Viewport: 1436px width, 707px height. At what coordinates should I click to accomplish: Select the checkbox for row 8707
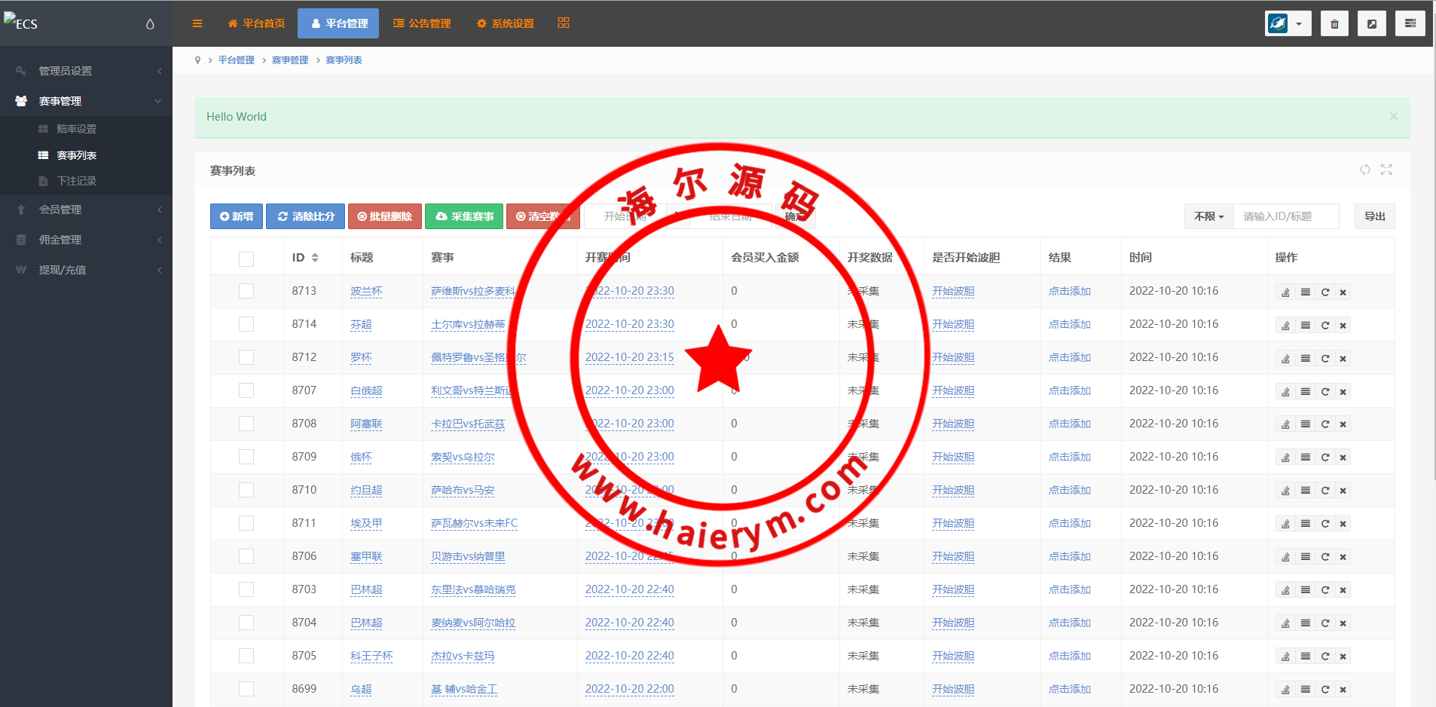coord(246,391)
